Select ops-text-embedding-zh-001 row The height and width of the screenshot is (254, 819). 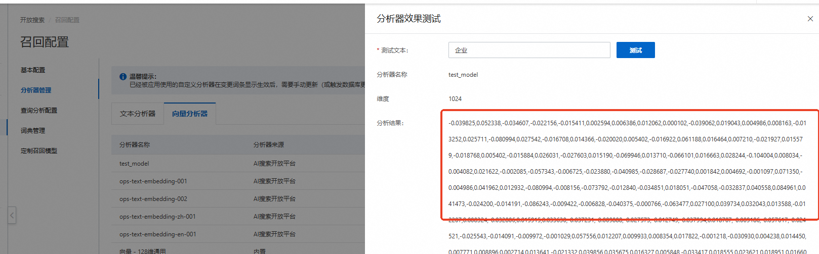238,216
